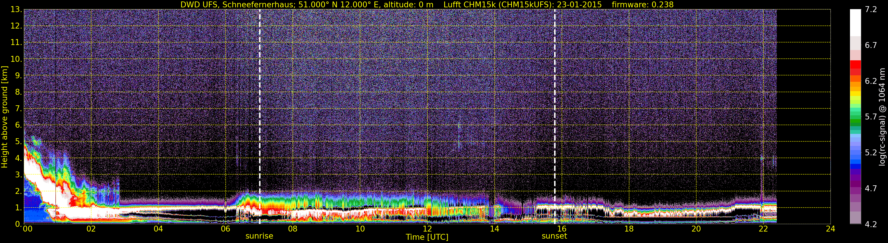Click the '3.' height axis tick label
888x243 pixels.
coord(18,174)
